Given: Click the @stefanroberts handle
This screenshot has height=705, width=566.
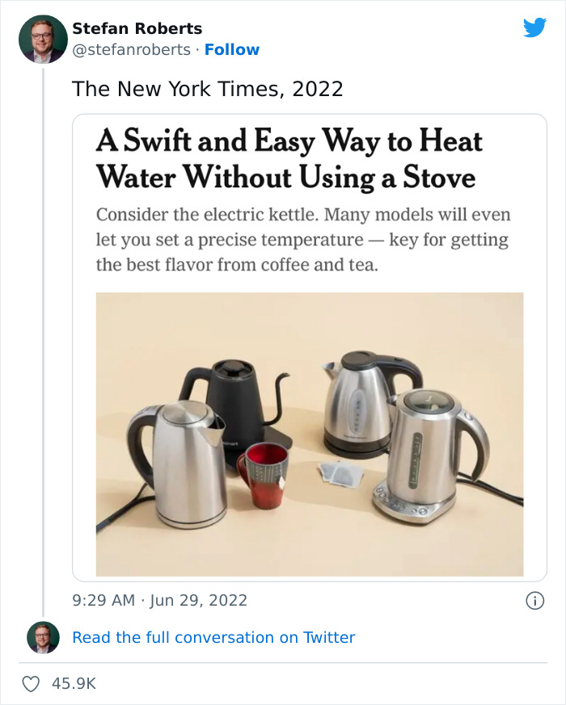Looking at the screenshot, I should point(131,49).
